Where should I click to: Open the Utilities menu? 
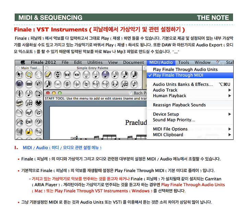95,63
